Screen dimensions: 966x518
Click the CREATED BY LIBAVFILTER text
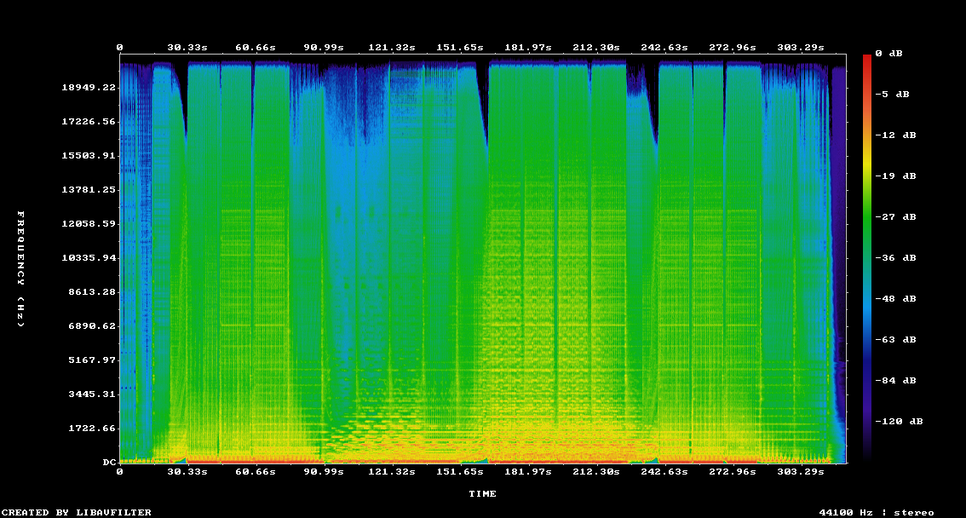[x=76, y=512]
